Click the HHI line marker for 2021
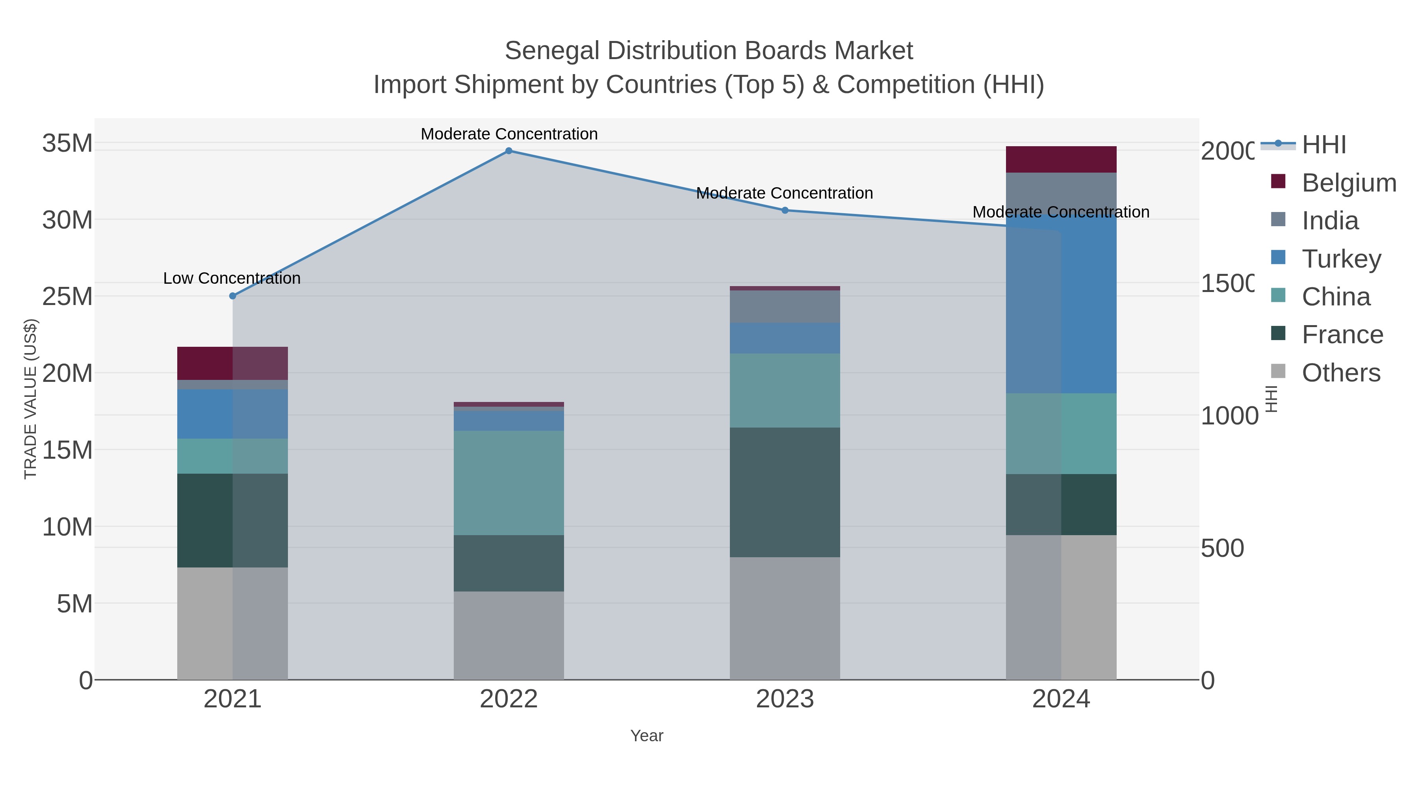This screenshot has width=1418, height=798. (232, 296)
